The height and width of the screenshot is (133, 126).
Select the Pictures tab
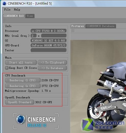[78, 26]
